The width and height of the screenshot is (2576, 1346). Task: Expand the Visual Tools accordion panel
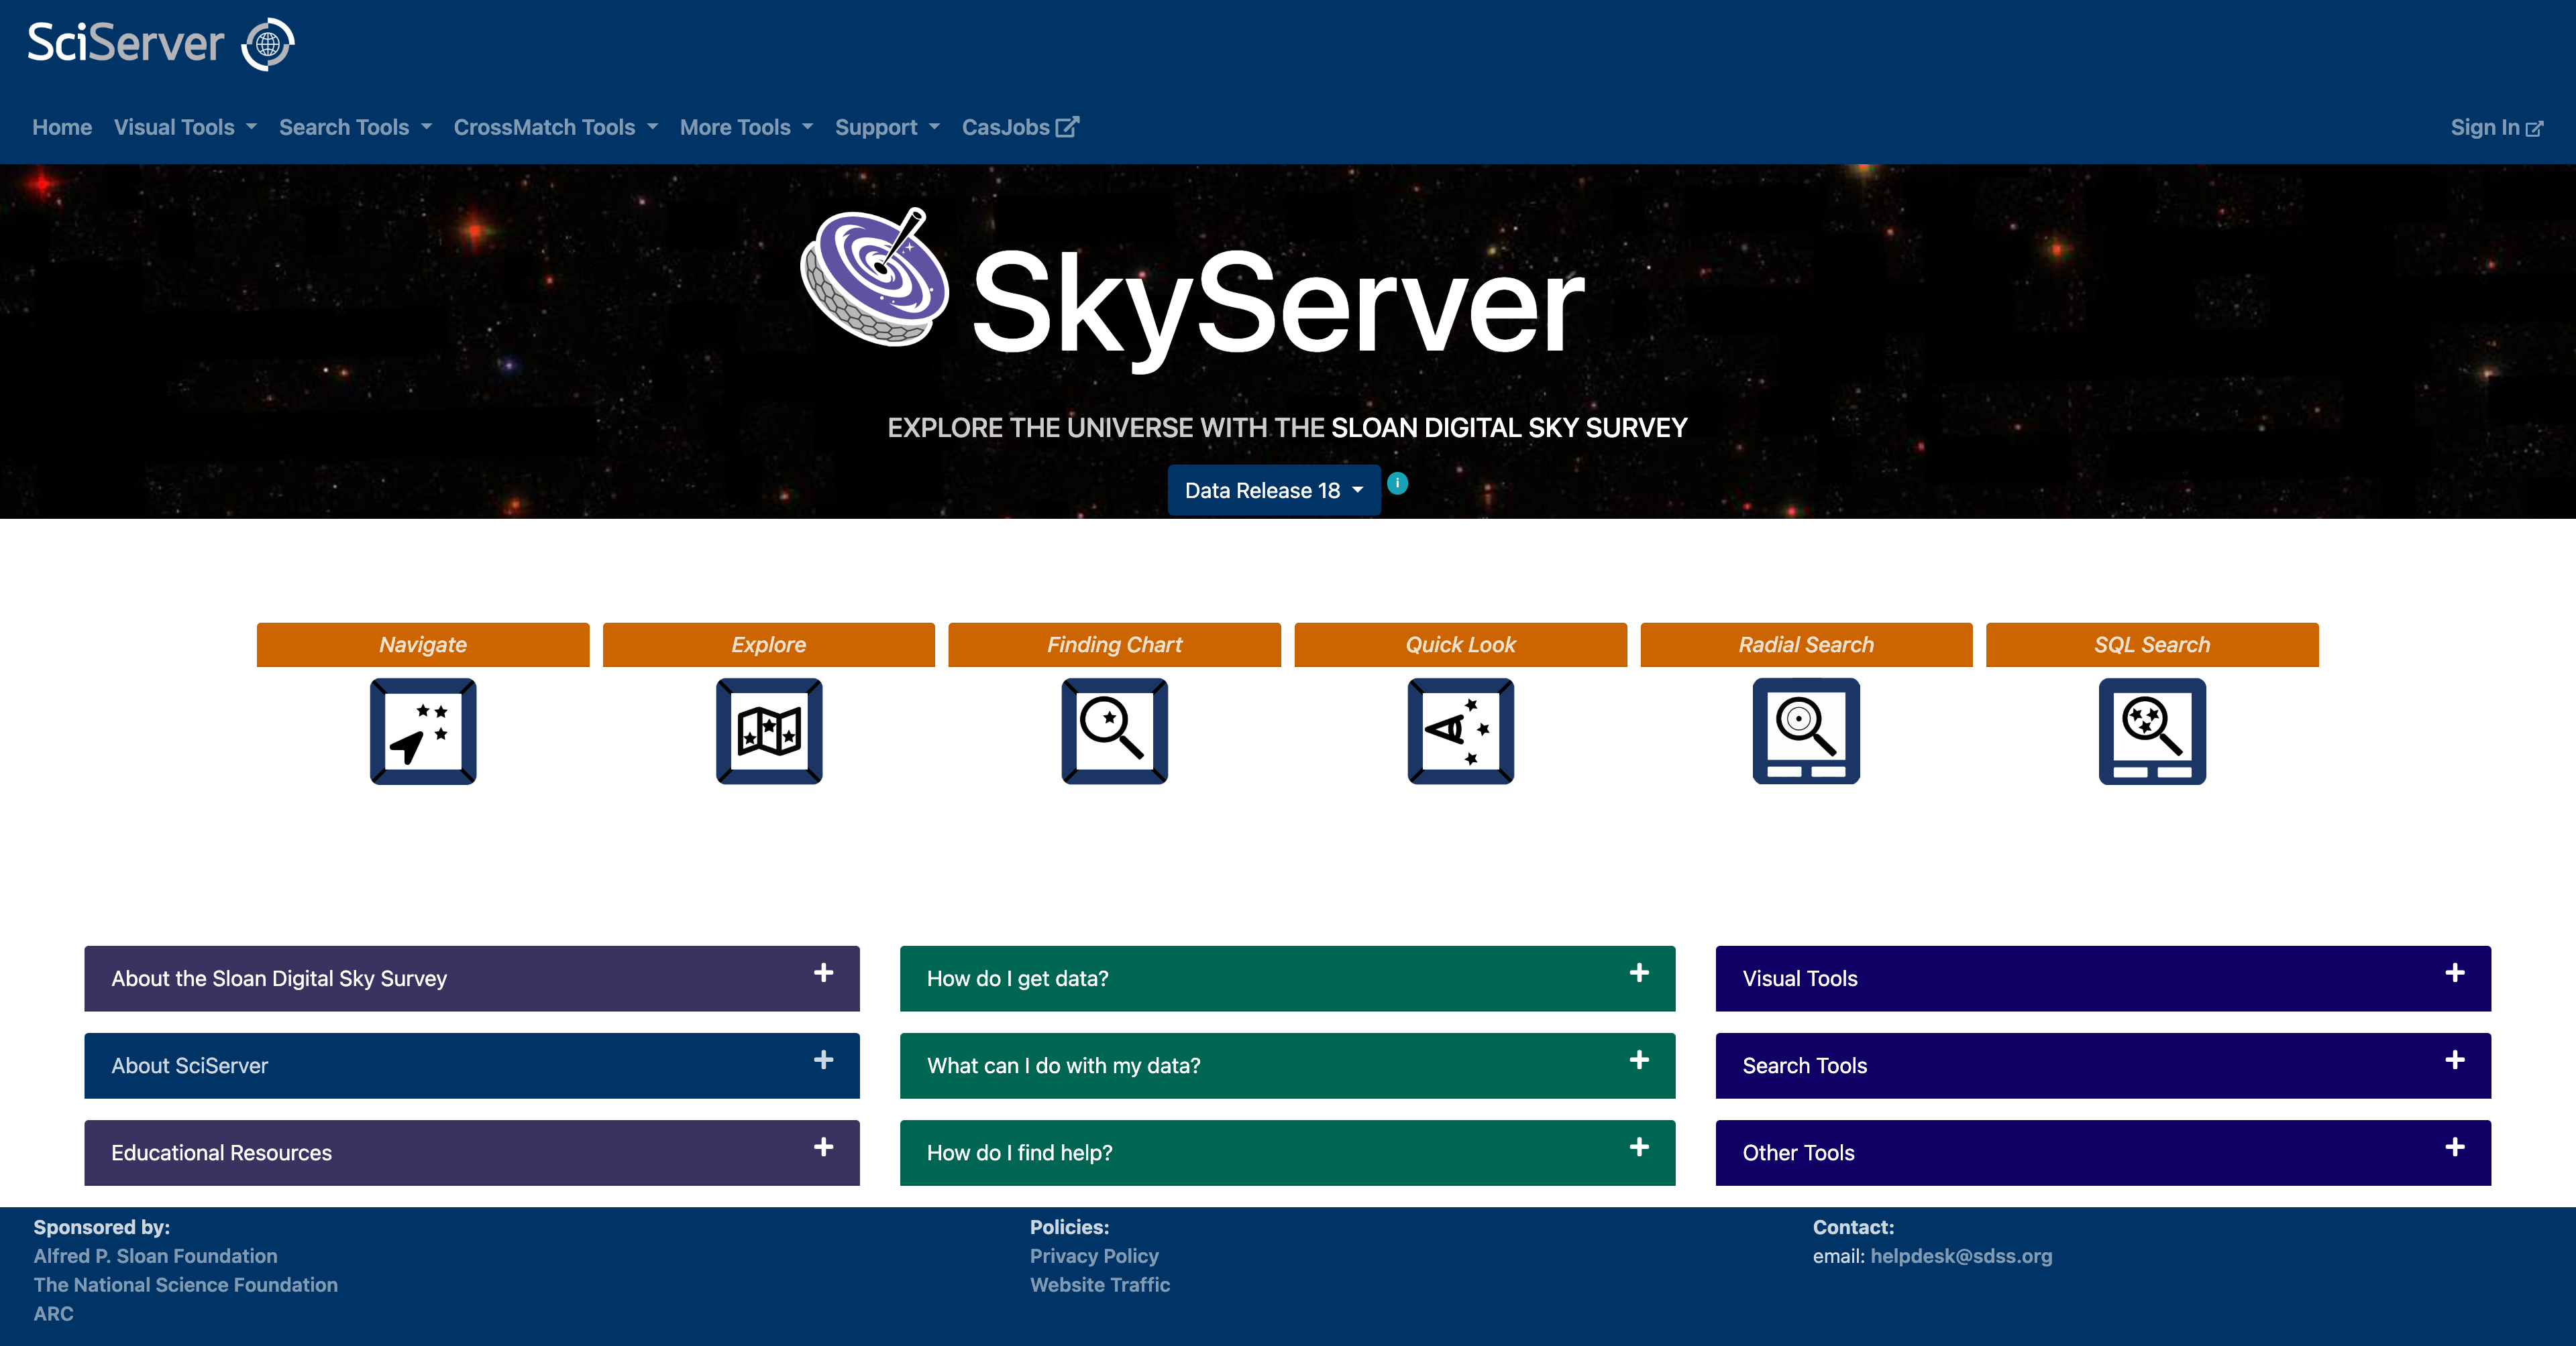[x=2103, y=978]
